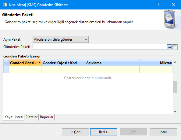Click the sort arrow on Gönderi Öğesi column

(39, 63)
